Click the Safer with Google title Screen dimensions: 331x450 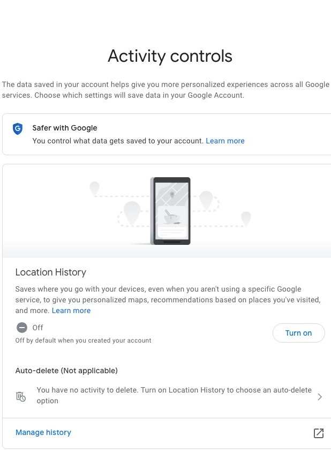(x=65, y=128)
